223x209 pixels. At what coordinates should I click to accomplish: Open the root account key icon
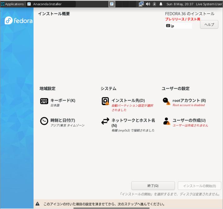point(166,101)
